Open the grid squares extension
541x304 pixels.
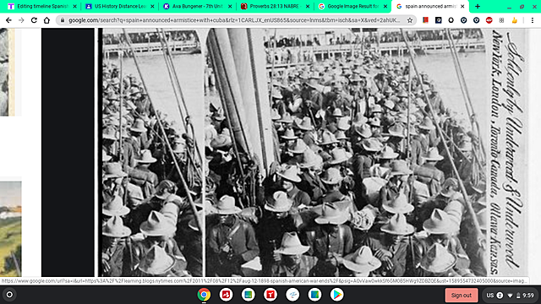coord(501,20)
